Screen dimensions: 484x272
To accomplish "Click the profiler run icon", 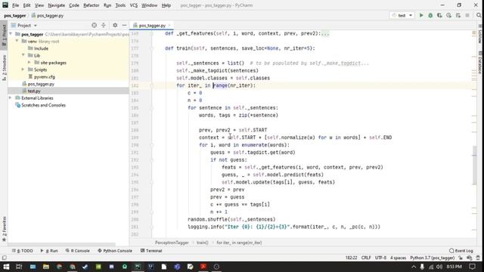I will (x=448, y=15).
